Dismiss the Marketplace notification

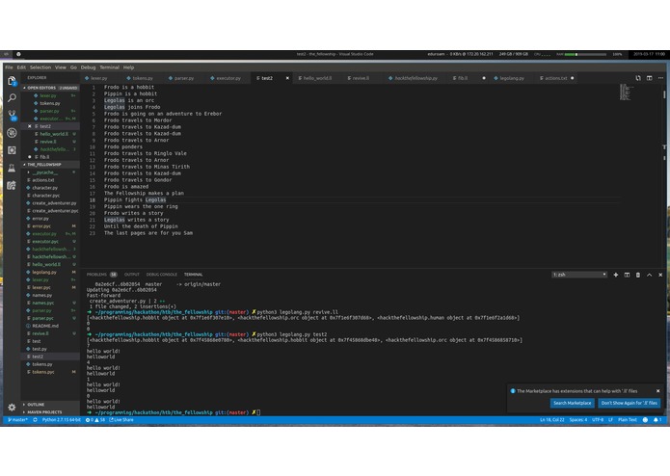pos(658,390)
